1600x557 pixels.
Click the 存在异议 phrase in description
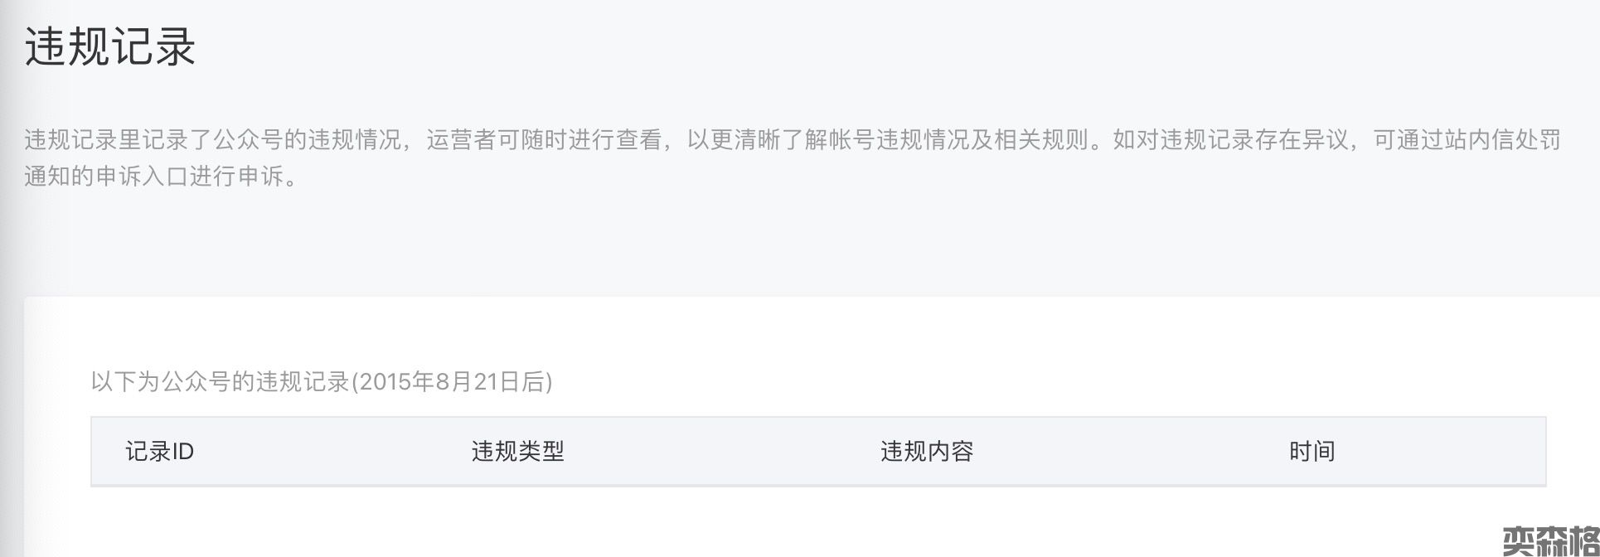pos(1302,140)
